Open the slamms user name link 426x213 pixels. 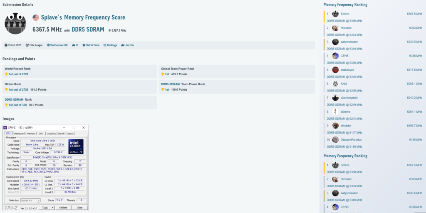click(x=345, y=111)
